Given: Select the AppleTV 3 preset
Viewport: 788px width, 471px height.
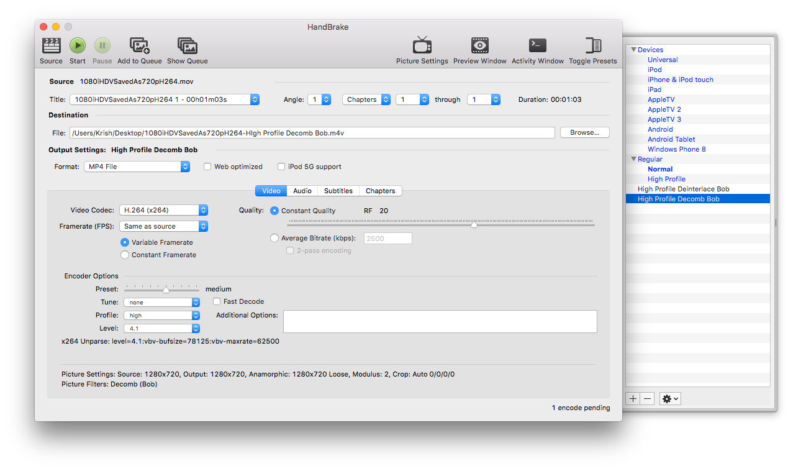Looking at the screenshot, I should click(x=664, y=119).
